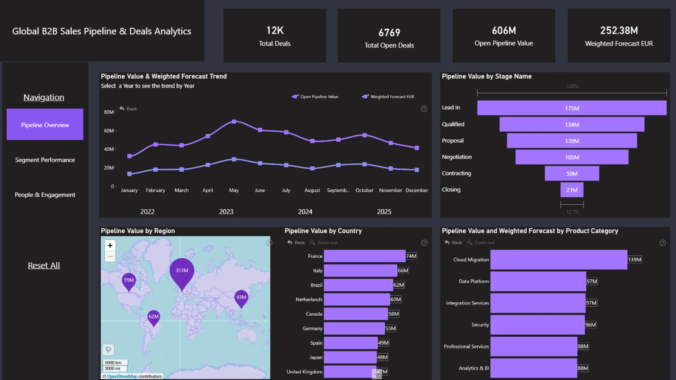This screenshot has height=380, width=676.
Task: Select year 2023 in trend chart
Action: pyautogui.click(x=226, y=212)
